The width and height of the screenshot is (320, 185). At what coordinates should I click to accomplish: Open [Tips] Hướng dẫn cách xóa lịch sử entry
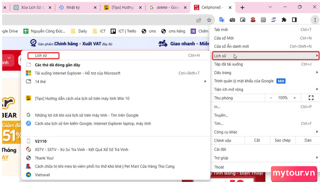(116, 99)
